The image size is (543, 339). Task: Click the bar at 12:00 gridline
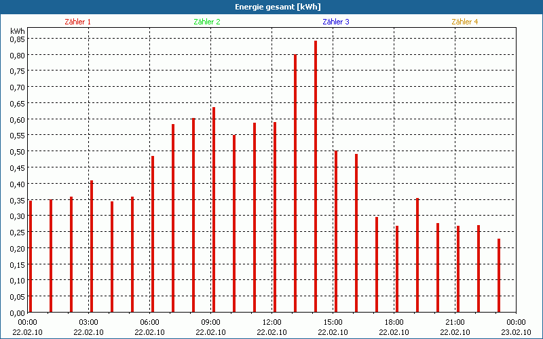tap(275, 217)
